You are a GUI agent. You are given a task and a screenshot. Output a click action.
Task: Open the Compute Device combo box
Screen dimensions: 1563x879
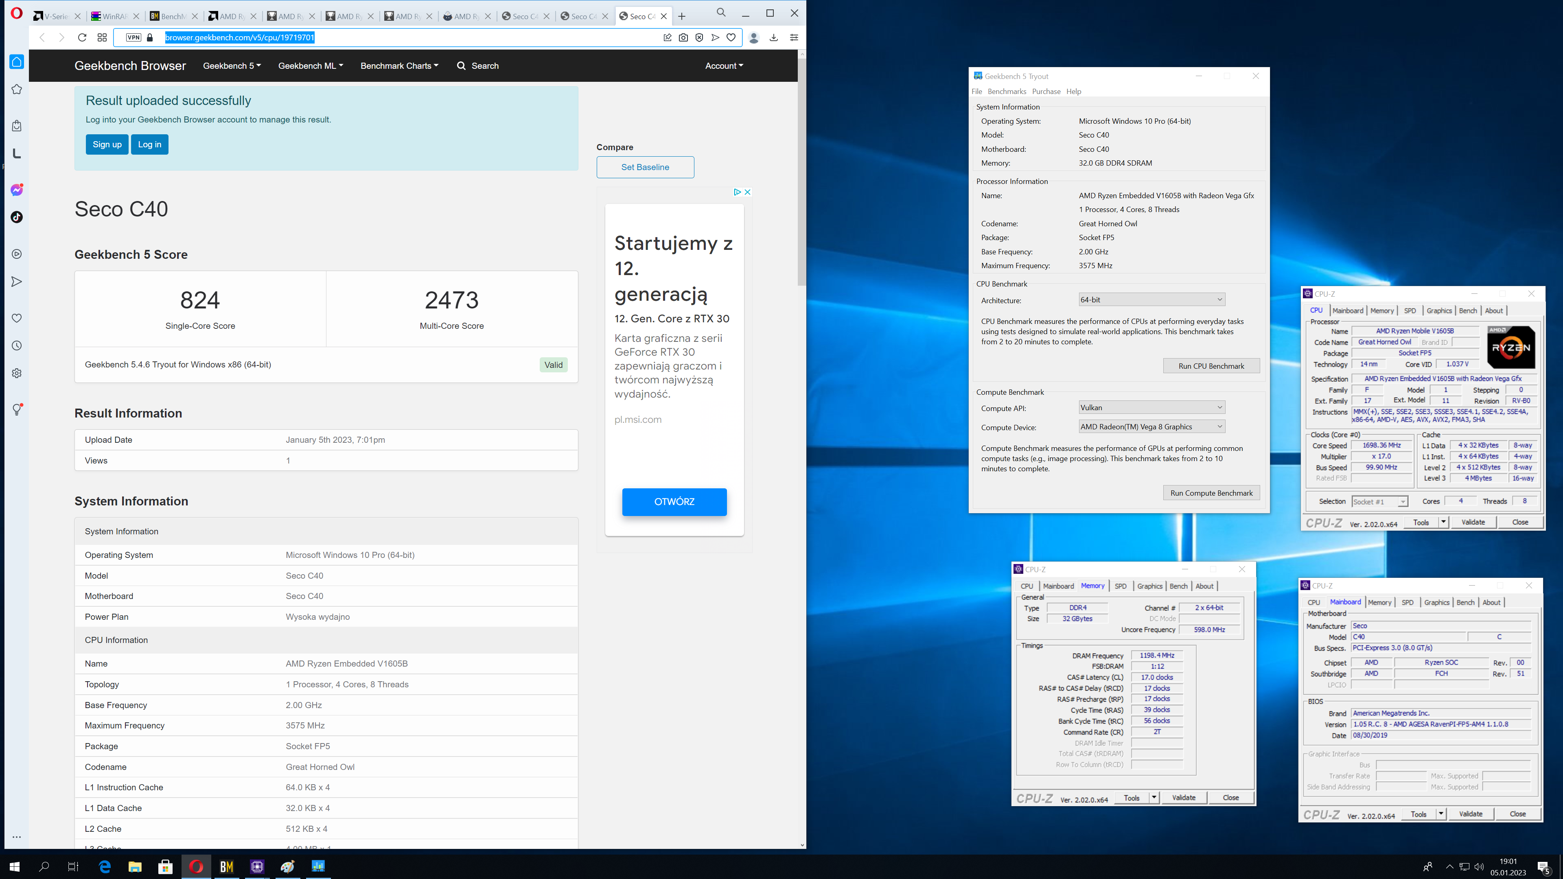[x=1151, y=427]
